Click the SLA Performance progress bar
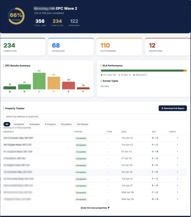This screenshot has width=191, height=217. (x=144, y=71)
